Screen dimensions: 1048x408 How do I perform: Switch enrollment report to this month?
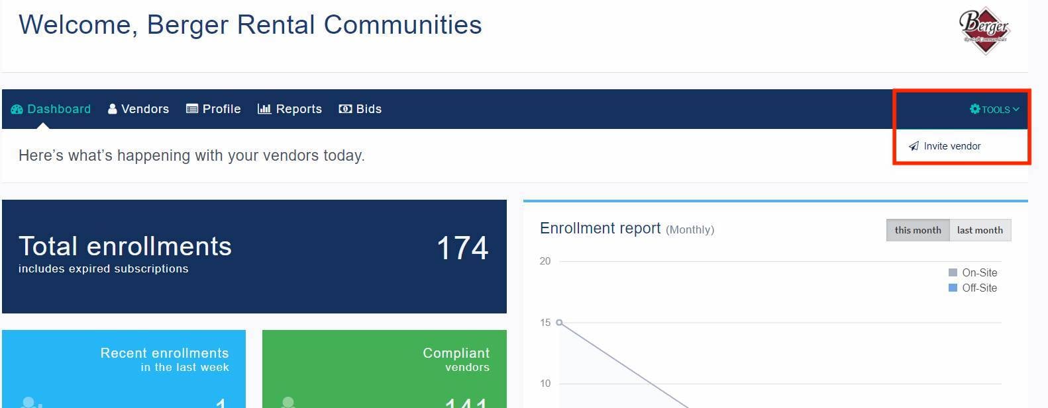pyautogui.click(x=917, y=230)
